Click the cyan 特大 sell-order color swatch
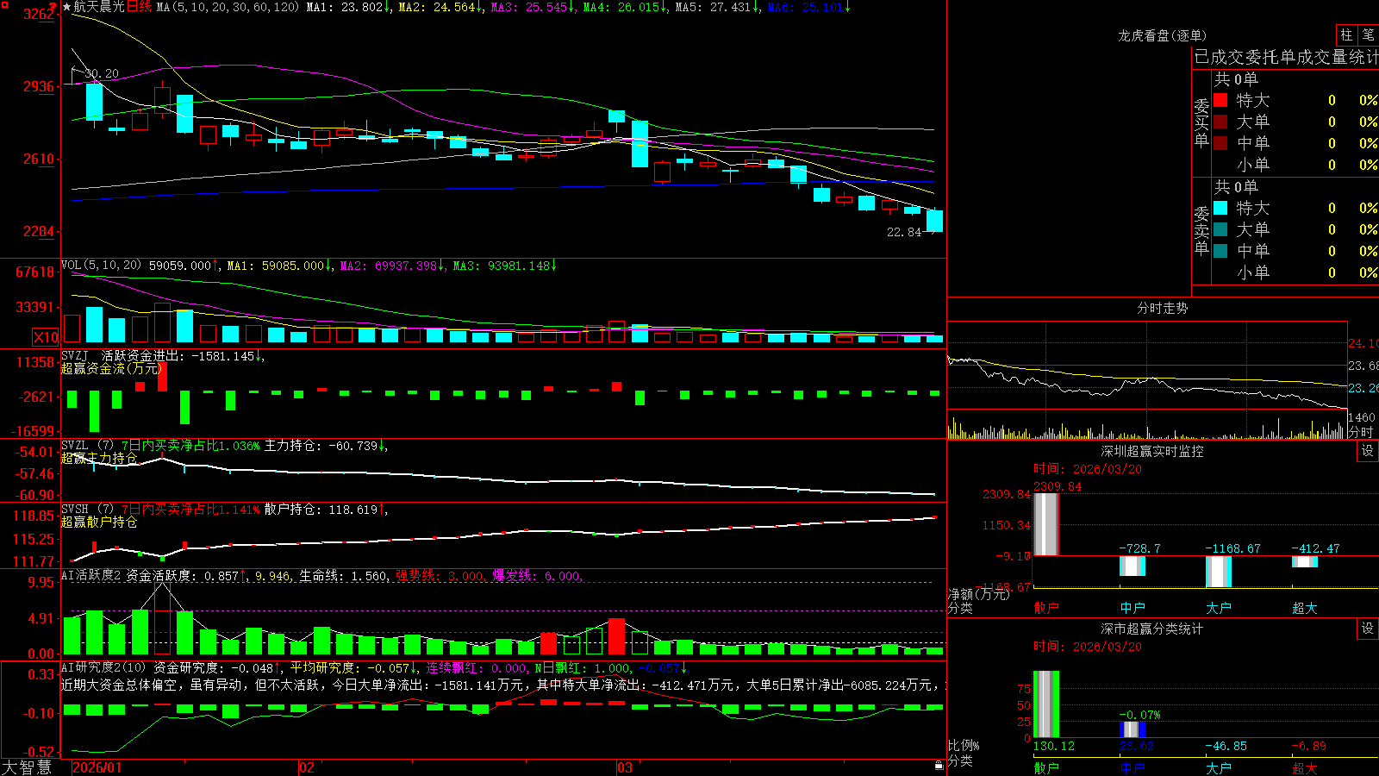Screen dimensions: 1379x776 (1220, 208)
